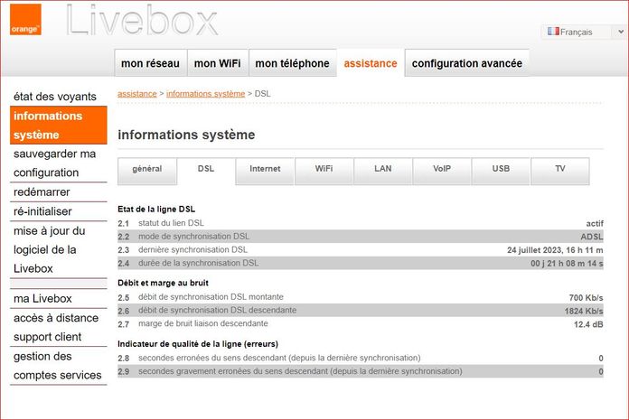The image size is (629, 420).
Task: Open gestion des comptes services
Action: [59, 366]
